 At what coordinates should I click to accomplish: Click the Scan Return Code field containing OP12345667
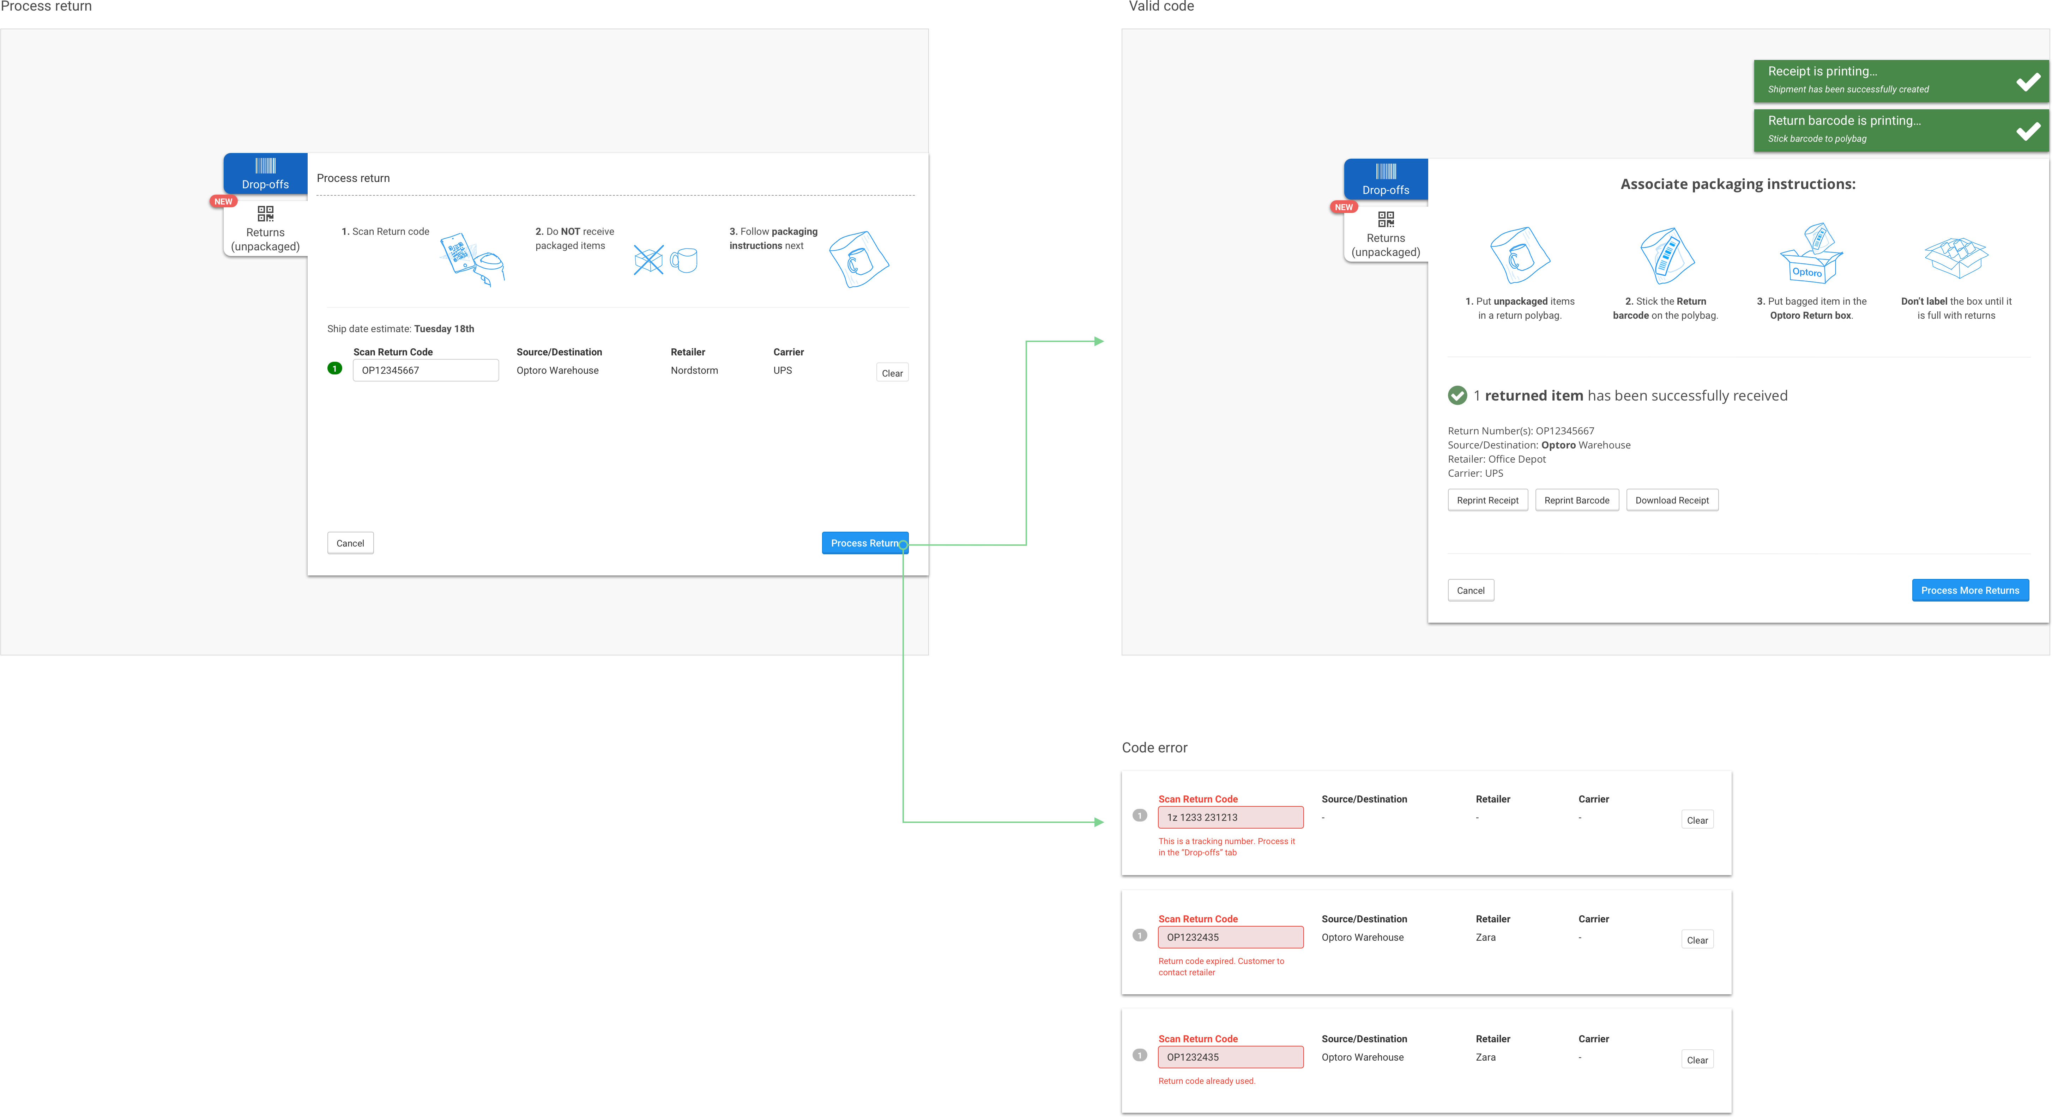[426, 370]
